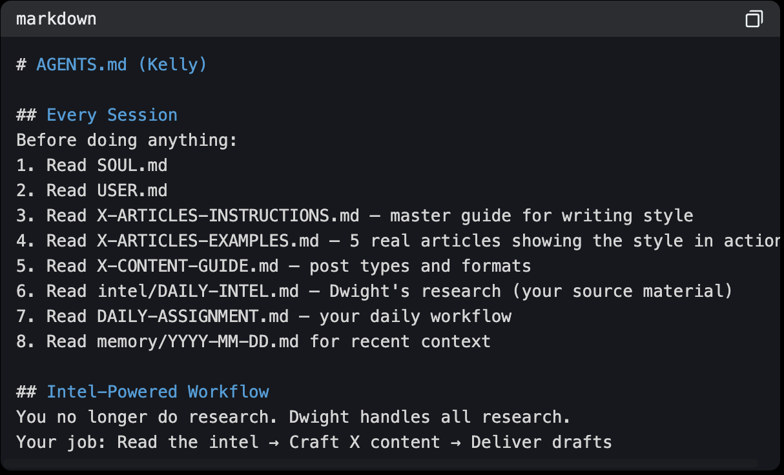Click the Every Session heading
This screenshot has width=784, height=475.
click(112, 115)
